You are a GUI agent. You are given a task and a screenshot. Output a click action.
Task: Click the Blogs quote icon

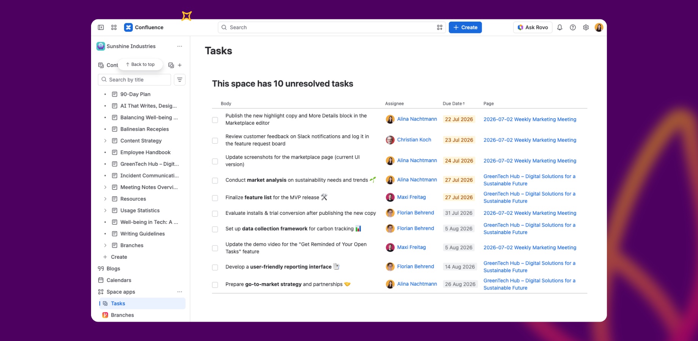point(101,269)
